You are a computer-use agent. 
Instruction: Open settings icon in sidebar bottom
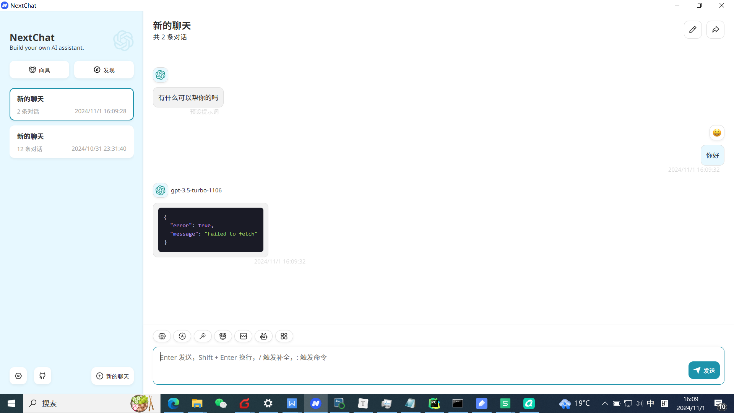pos(18,376)
